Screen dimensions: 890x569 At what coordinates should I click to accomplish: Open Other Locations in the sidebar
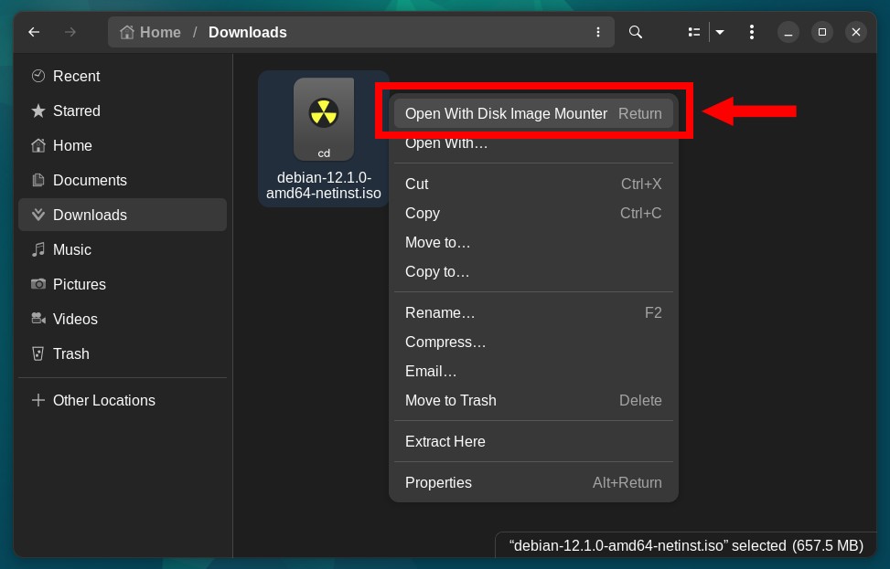click(123, 400)
